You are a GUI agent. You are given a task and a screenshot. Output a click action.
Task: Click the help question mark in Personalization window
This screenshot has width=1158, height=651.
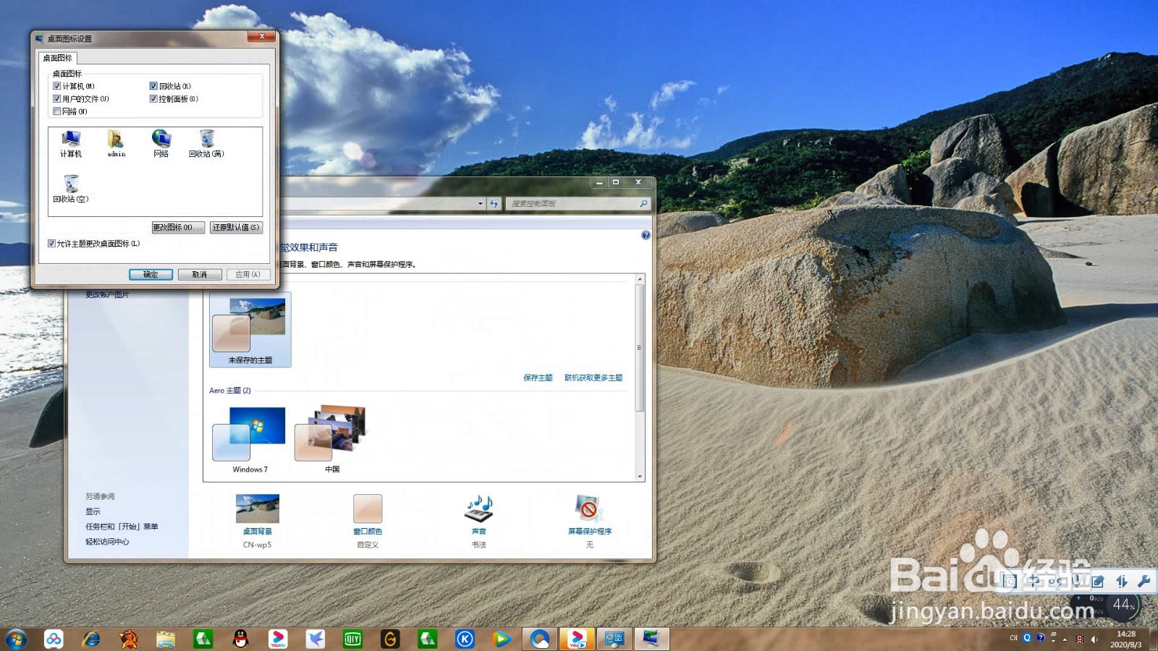pos(646,235)
